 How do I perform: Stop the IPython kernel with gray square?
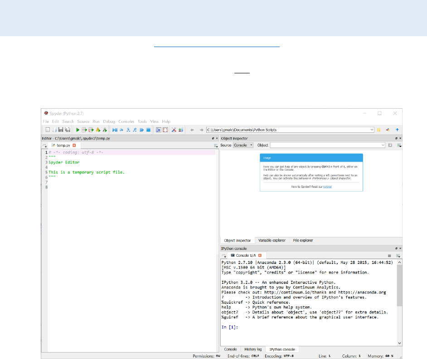click(389, 256)
